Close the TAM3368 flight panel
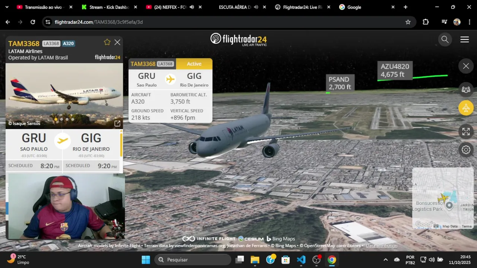Screen dimensions: 477x268 point(117,42)
